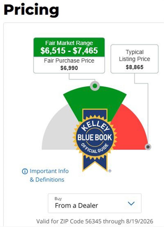Expand the Buy From a Dealer dropdown
This screenshot has height=227, width=164.
95,203
